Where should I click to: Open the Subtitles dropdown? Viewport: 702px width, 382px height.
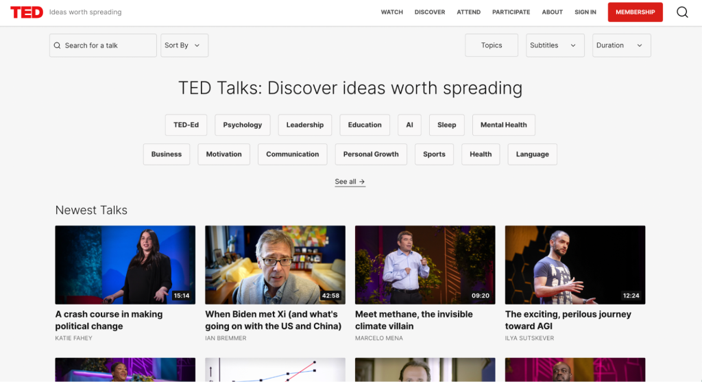click(555, 45)
